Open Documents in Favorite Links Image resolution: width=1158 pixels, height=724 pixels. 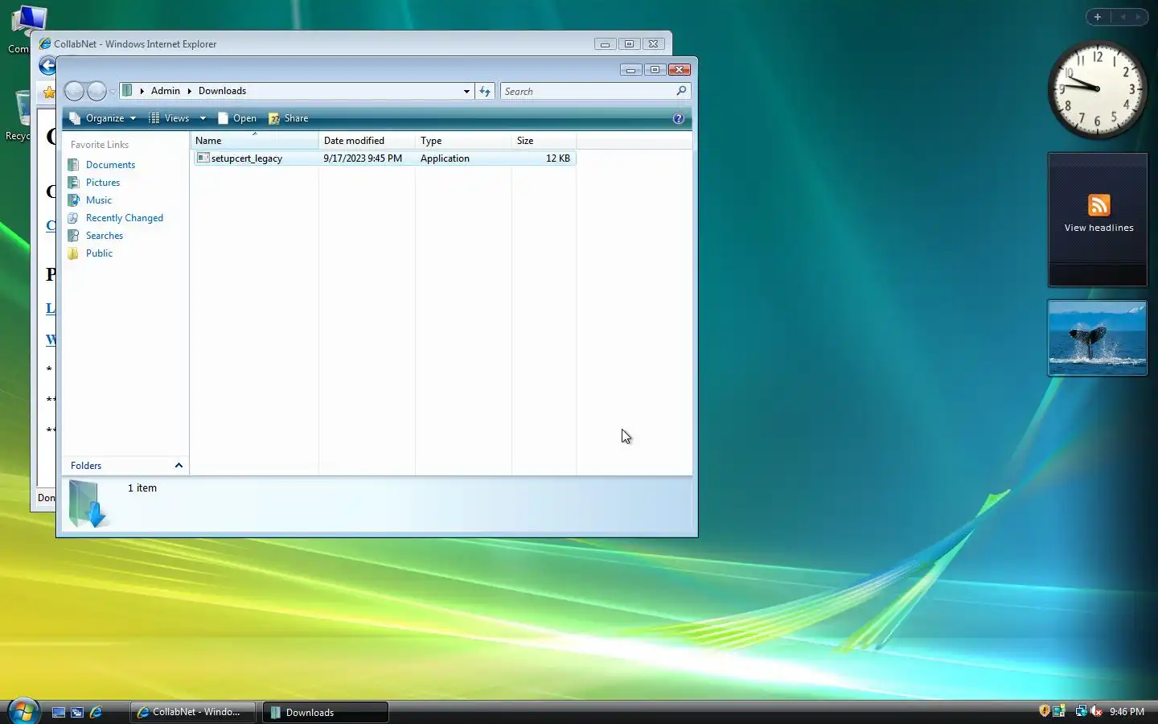coord(110,165)
